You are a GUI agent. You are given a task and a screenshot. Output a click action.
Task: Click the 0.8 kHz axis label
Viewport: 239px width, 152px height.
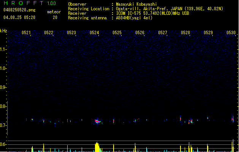tap(3, 106)
